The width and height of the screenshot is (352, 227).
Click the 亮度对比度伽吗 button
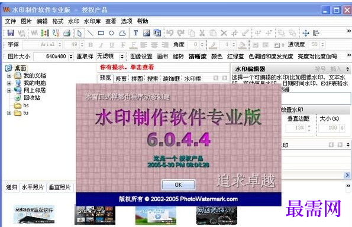pos(318,57)
